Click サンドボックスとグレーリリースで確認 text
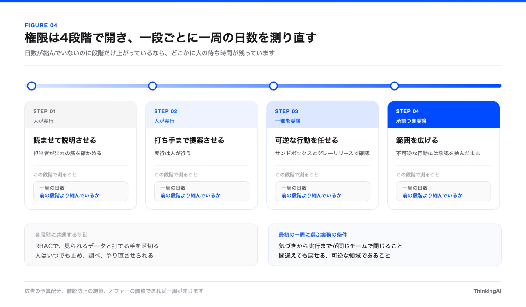 322,153
